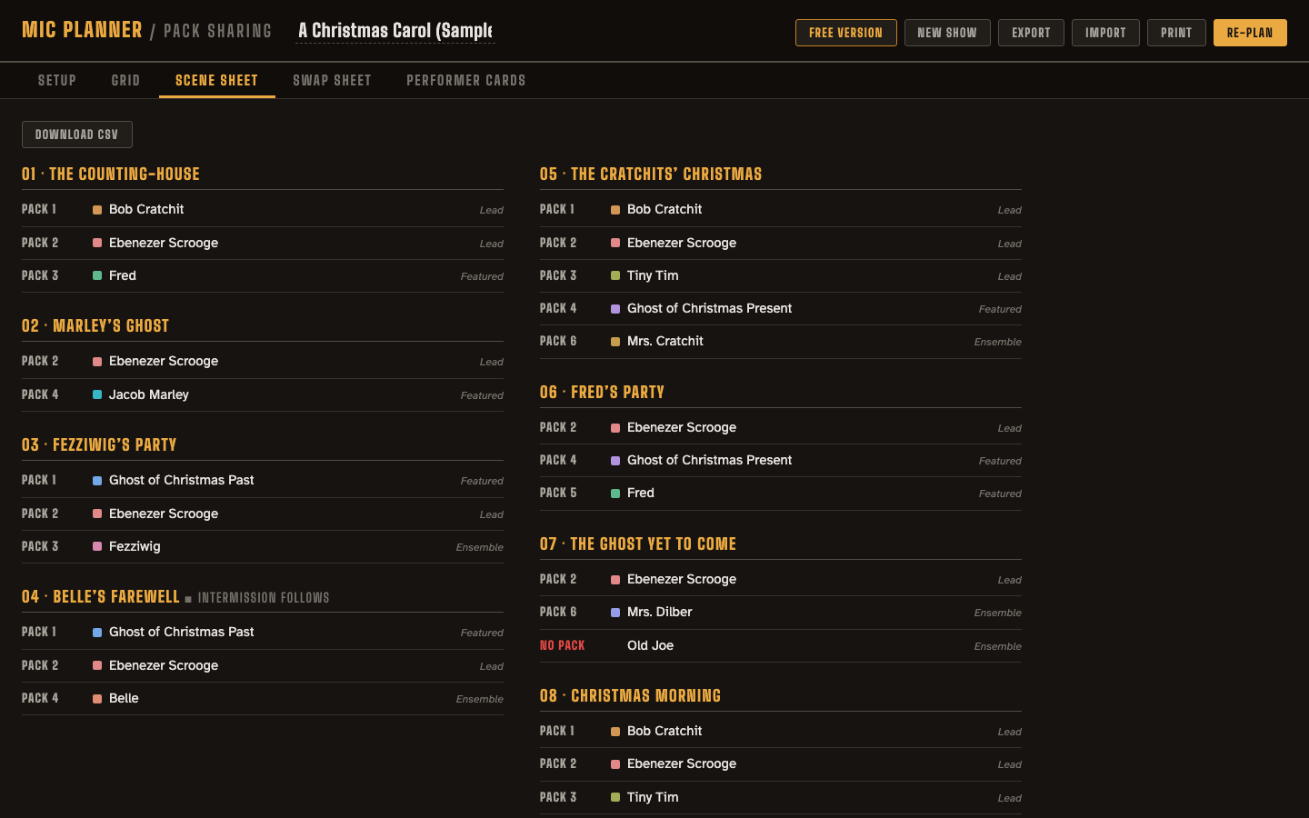Click Ghost of Christmas Present in Cratchits' Christmas
Viewport: 1309px width, 818px height.
pyautogui.click(x=709, y=308)
